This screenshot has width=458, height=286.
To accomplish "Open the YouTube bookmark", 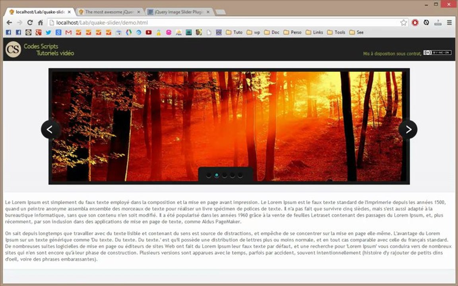I will (x=149, y=33).
